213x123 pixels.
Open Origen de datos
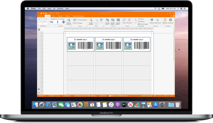(91, 22)
